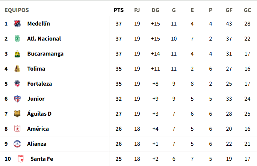
Task: Click the Tolima team crest icon
Action: [x=17, y=69]
